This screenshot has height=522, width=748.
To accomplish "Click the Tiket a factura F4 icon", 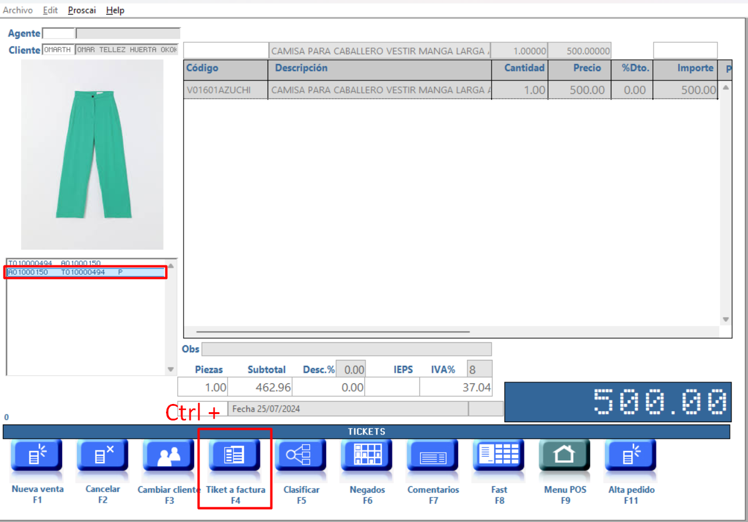I will point(235,456).
